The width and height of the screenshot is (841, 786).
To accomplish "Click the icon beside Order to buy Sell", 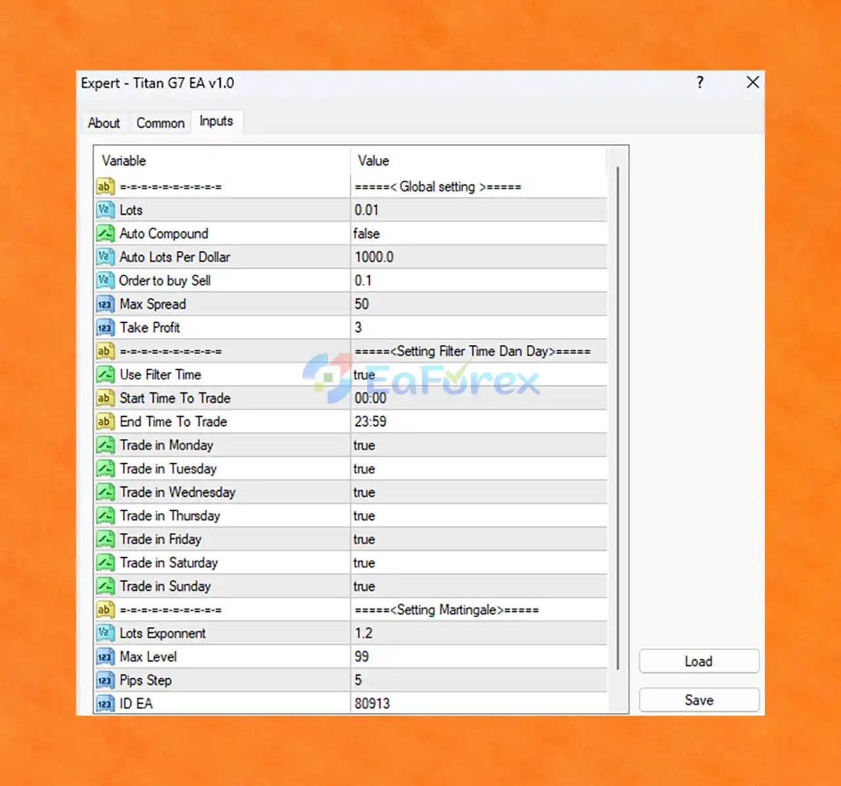I will pyautogui.click(x=105, y=281).
